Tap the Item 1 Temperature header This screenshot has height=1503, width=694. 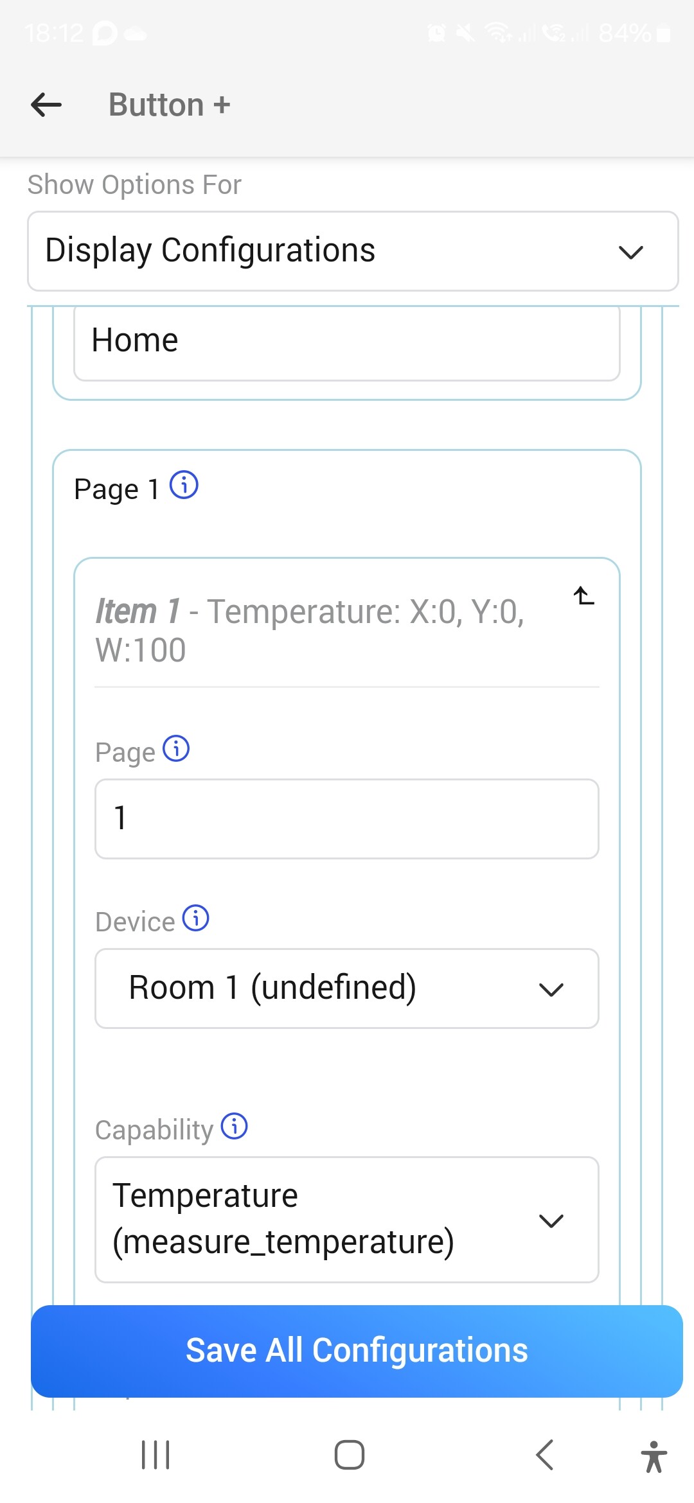point(310,629)
